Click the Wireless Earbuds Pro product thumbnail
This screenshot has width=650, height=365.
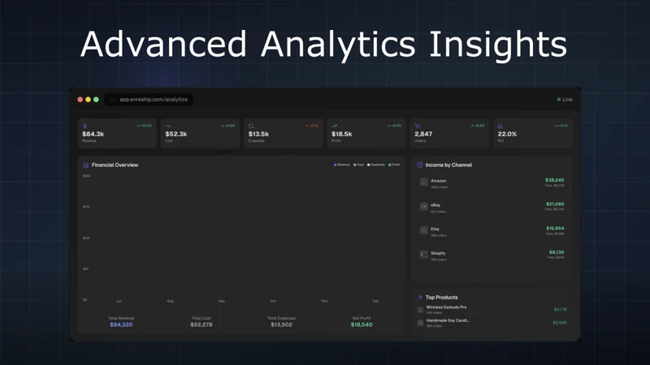tap(420, 310)
